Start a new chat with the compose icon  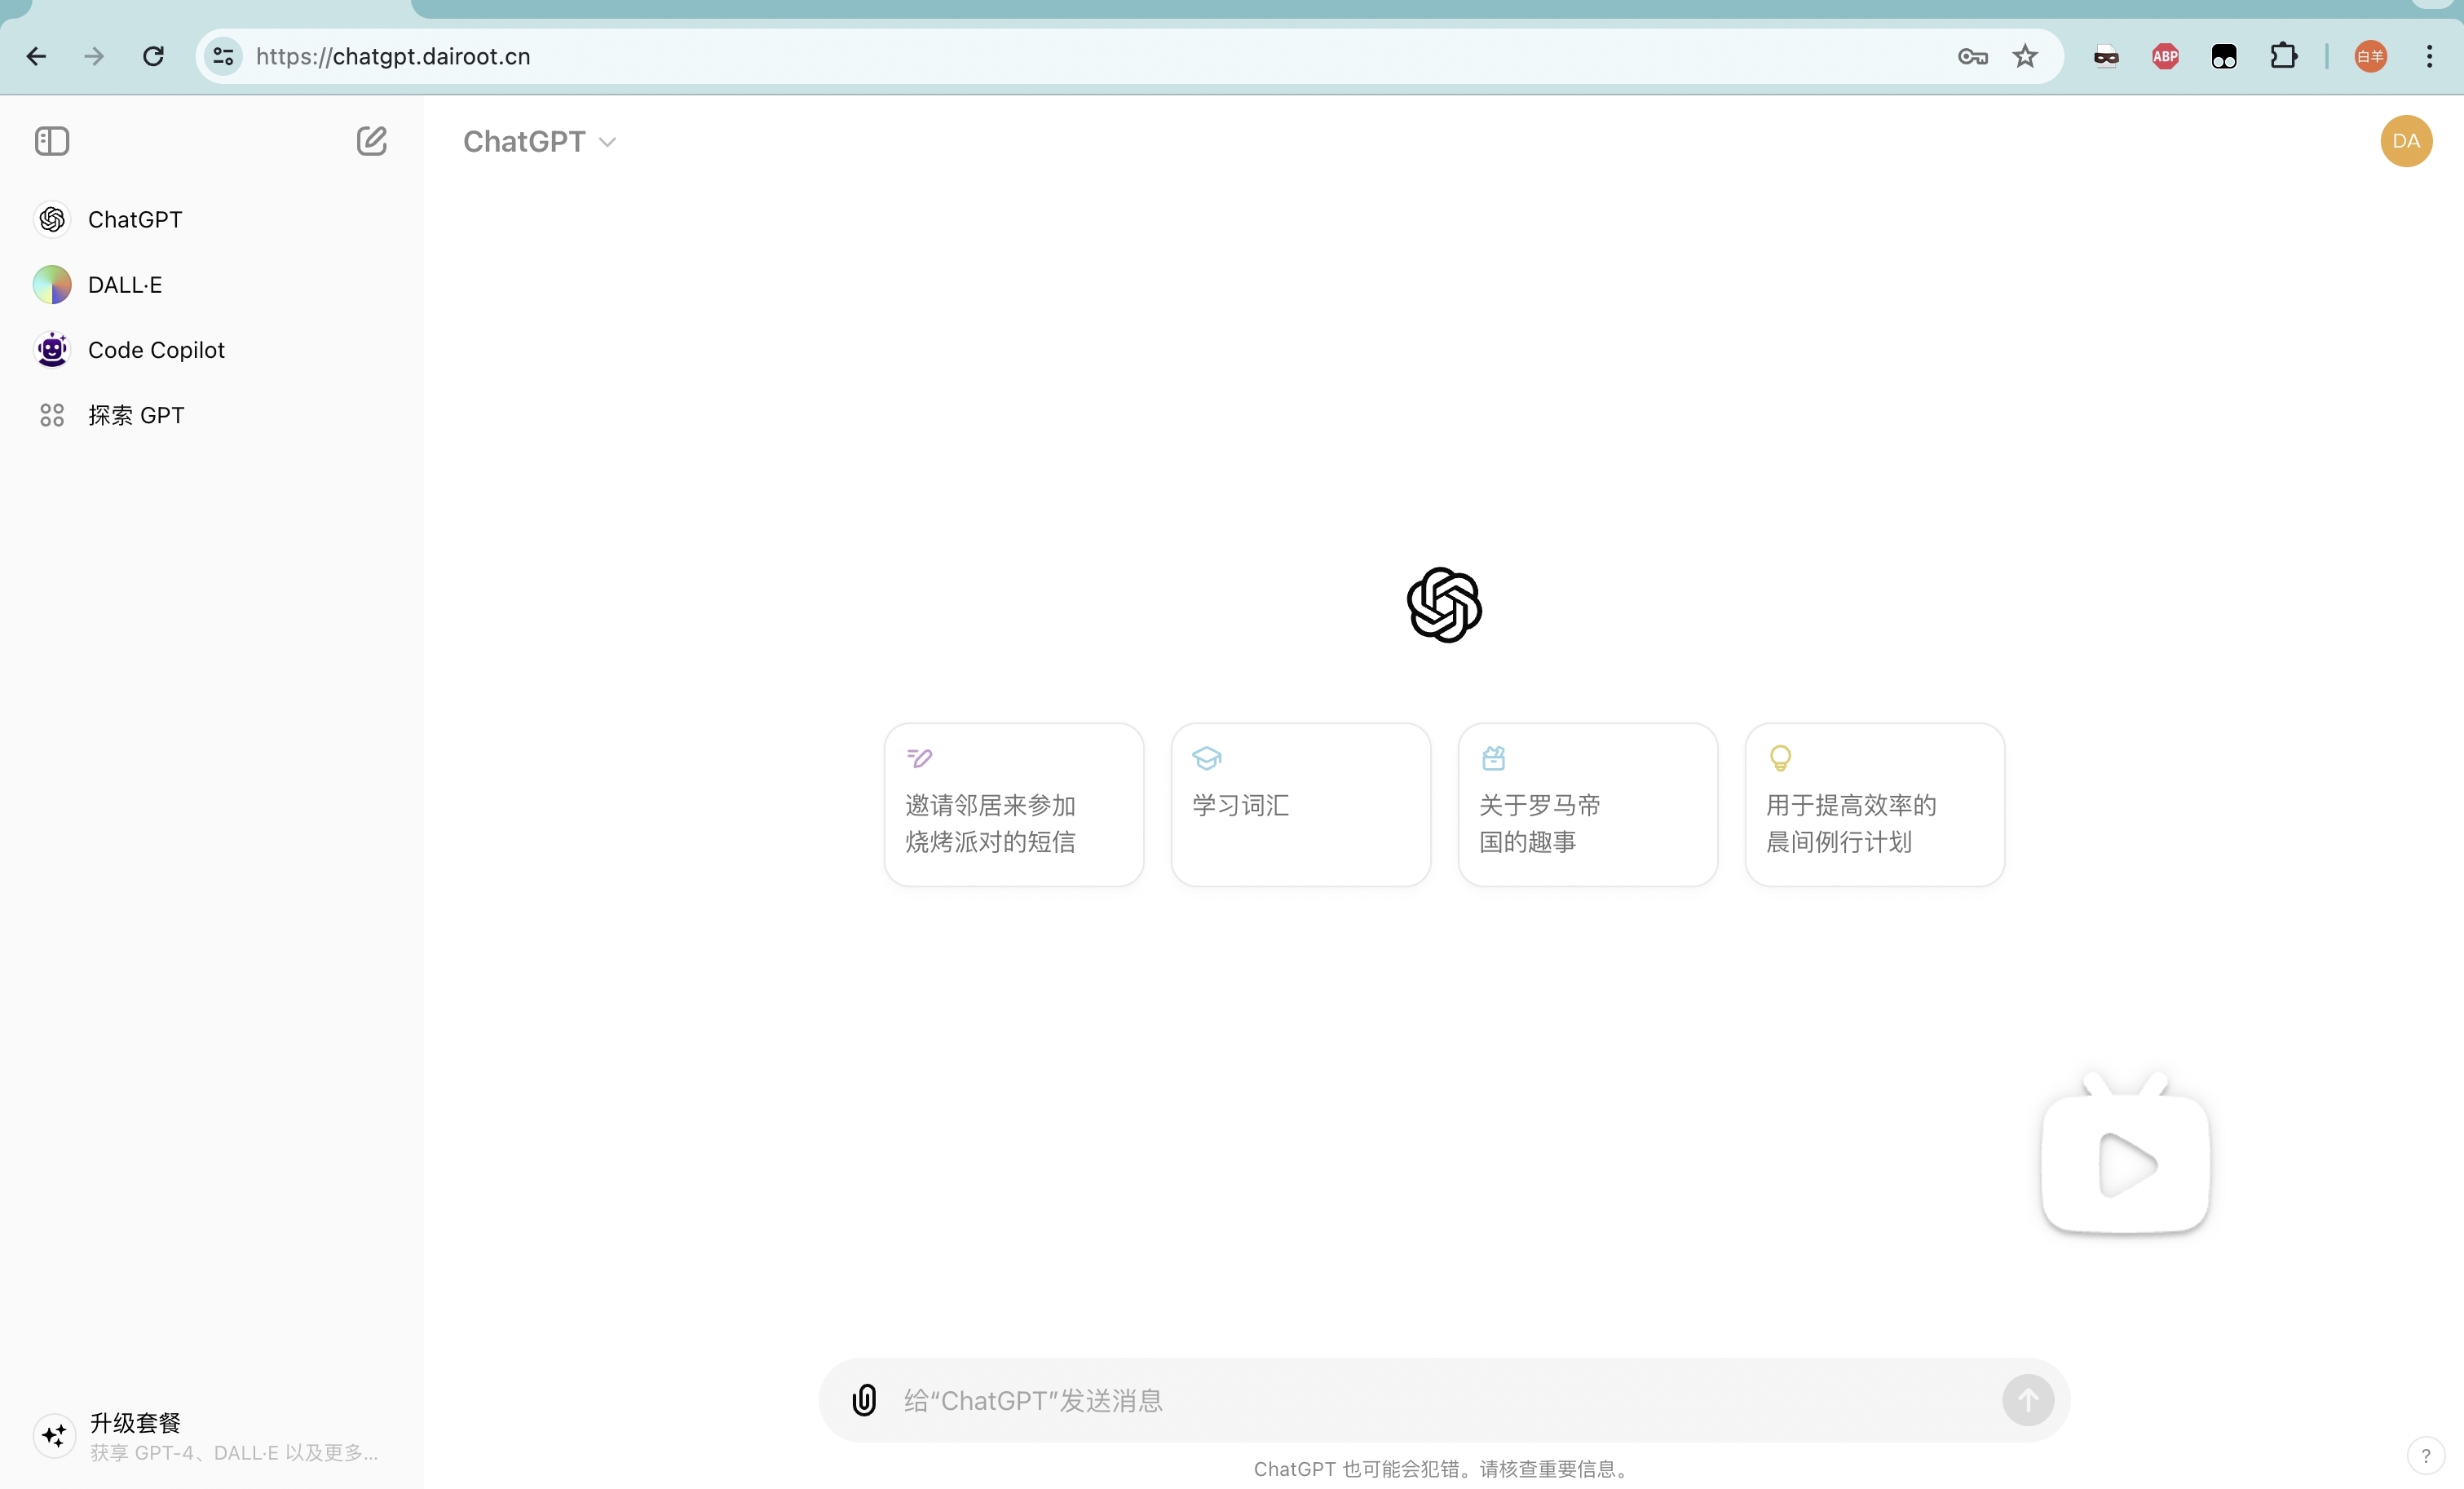tap(371, 141)
